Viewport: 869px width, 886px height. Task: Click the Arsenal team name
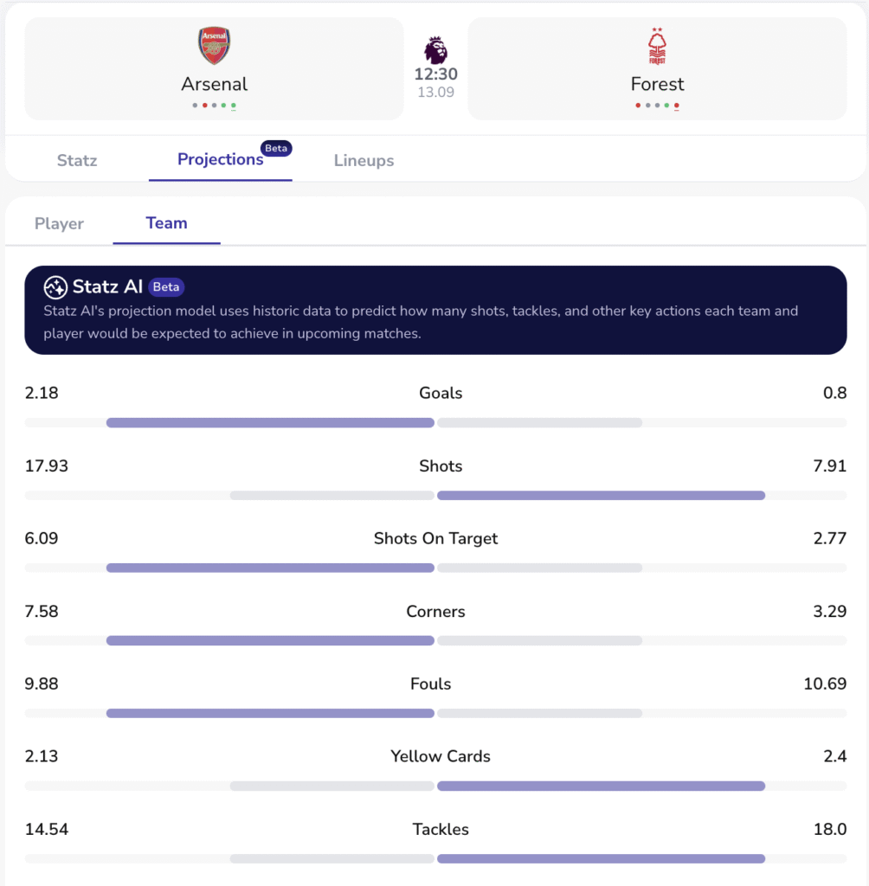click(214, 84)
